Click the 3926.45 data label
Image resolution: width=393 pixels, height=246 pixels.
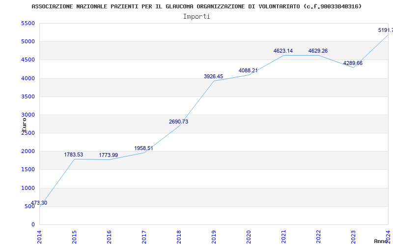tap(213, 76)
